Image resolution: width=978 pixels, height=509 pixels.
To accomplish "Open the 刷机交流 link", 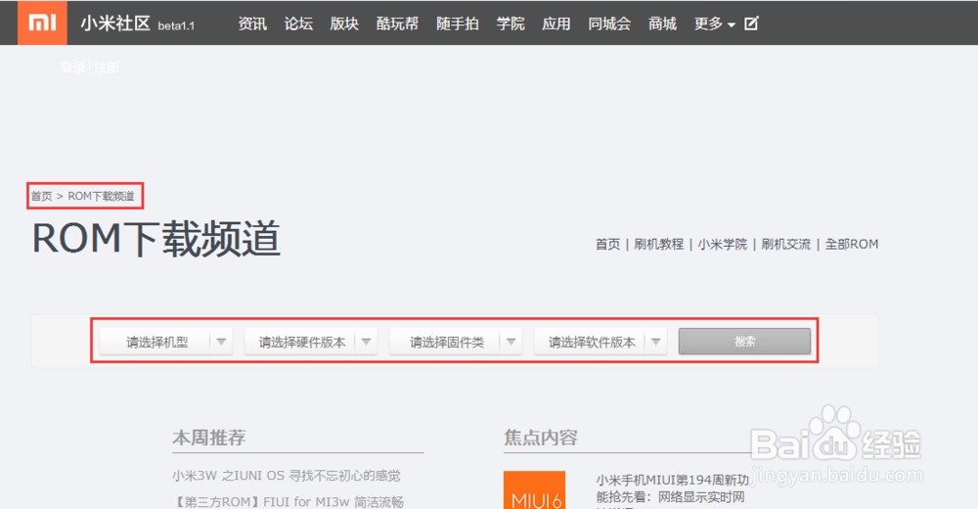I will [786, 244].
